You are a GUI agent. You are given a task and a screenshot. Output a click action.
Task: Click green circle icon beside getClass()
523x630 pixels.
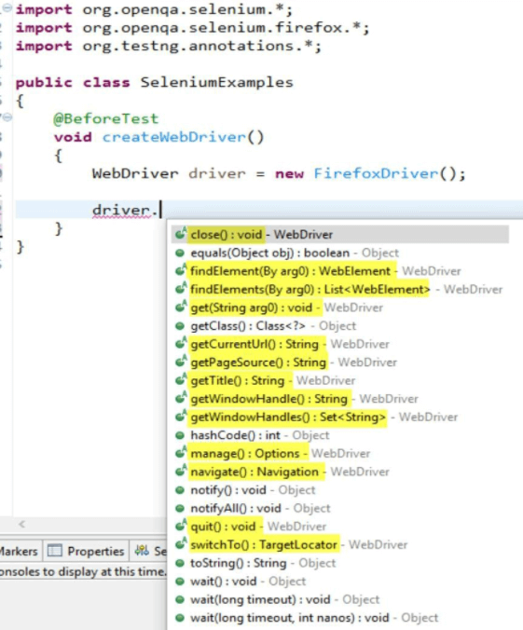click(x=180, y=326)
